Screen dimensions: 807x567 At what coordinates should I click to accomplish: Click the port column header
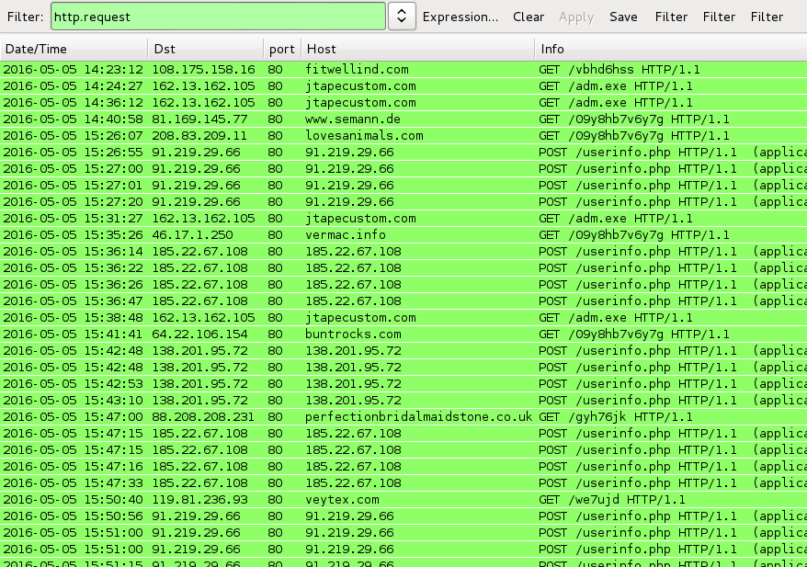[281, 49]
